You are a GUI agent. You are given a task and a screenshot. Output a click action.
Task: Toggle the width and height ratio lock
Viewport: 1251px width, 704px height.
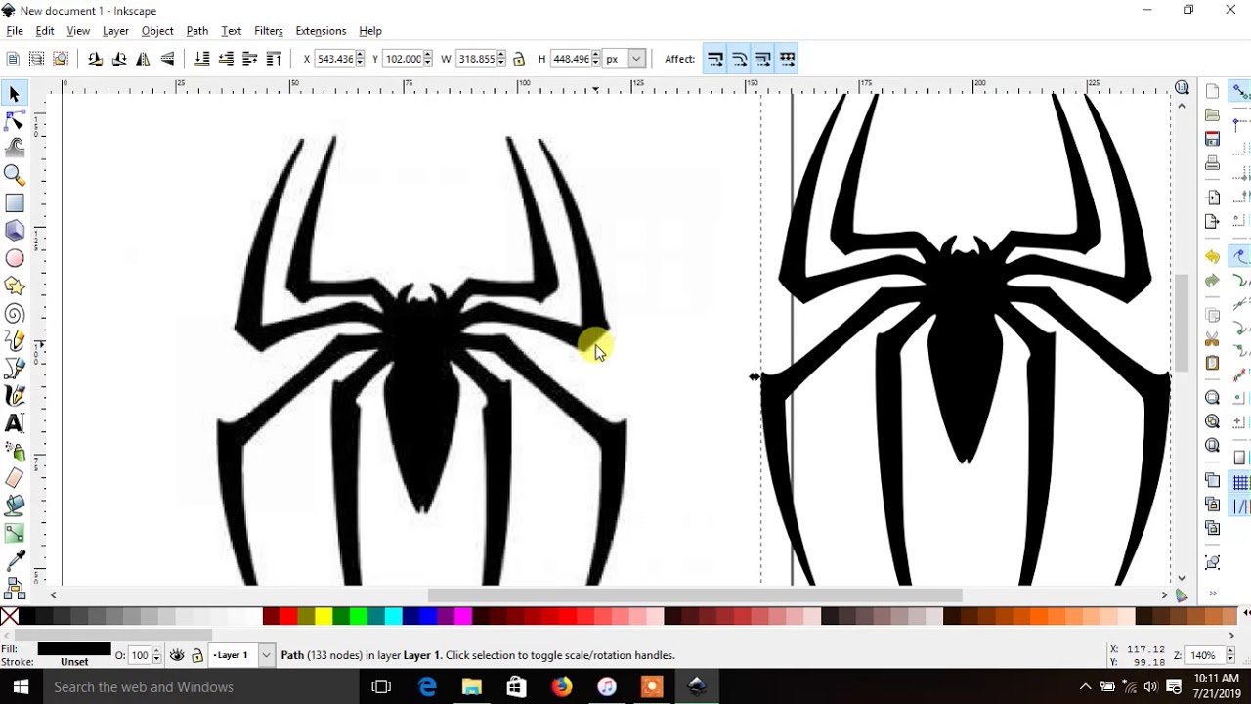click(519, 59)
